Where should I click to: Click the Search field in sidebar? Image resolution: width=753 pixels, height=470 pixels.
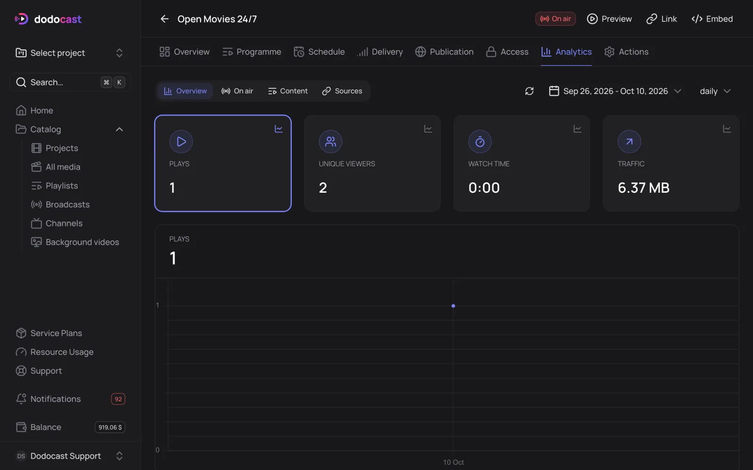(x=70, y=82)
